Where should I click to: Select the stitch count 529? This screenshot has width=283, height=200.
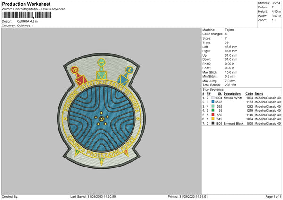pos(219,106)
